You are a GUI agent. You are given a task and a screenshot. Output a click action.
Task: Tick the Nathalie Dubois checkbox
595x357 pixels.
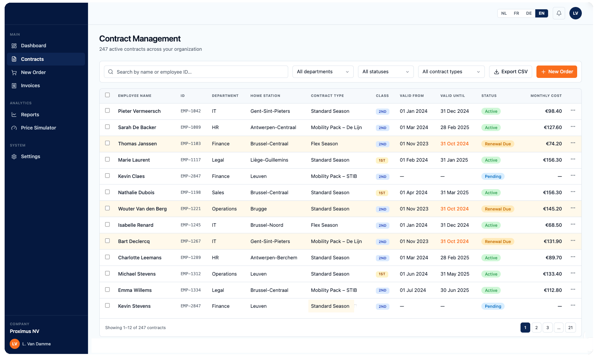(x=107, y=192)
